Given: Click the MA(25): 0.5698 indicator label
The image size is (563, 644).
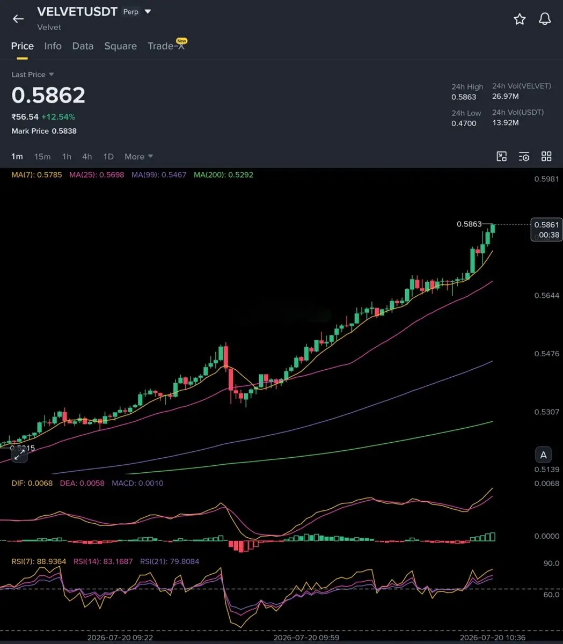Looking at the screenshot, I should pos(97,175).
